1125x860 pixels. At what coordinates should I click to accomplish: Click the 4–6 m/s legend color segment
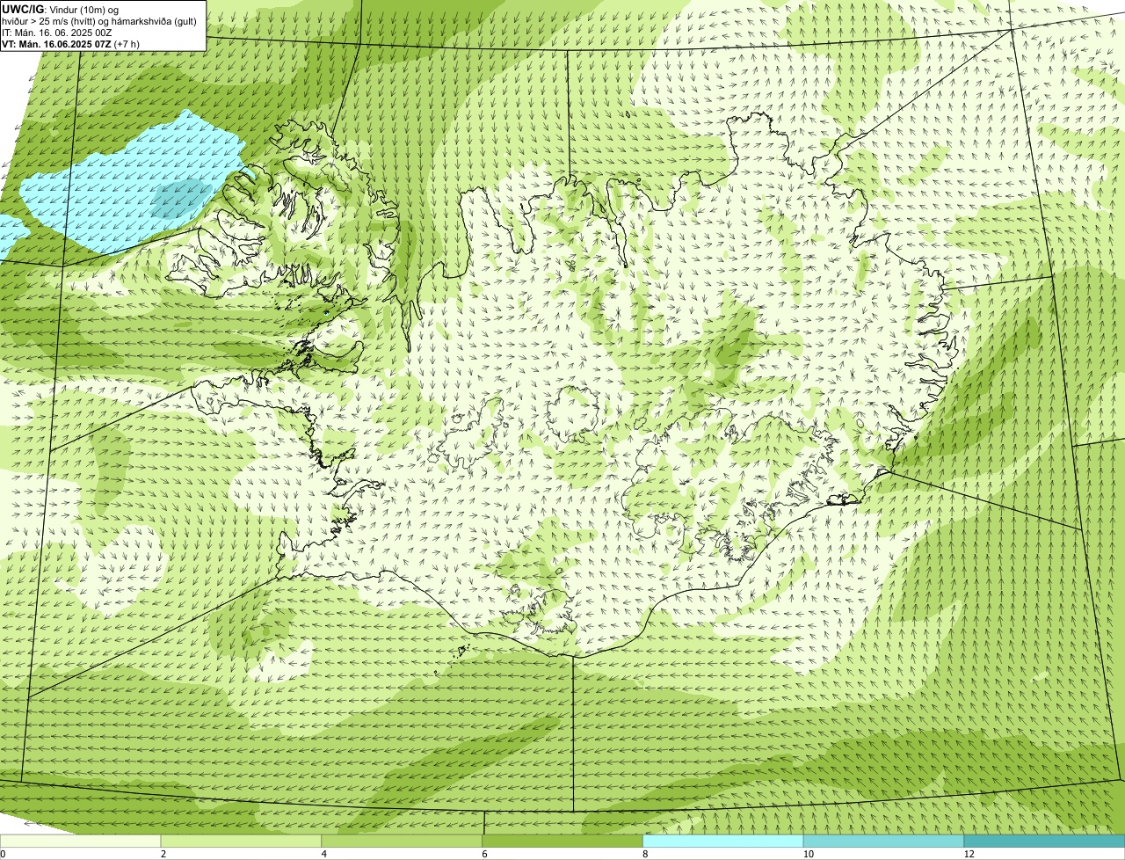tap(403, 841)
